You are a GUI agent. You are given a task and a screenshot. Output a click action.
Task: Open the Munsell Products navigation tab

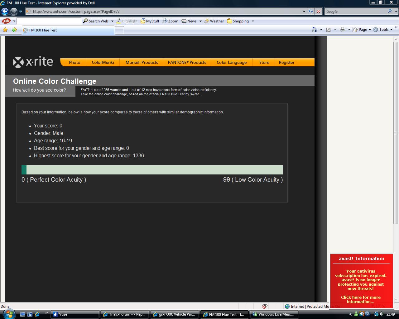[x=142, y=62]
